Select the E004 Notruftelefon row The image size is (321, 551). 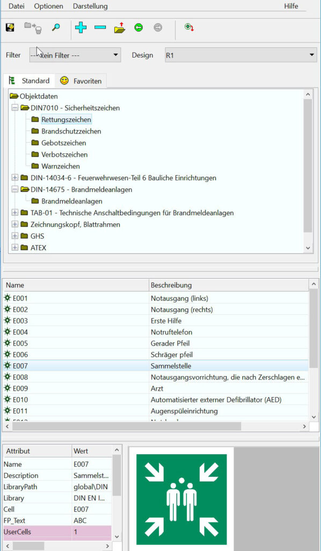click(x=156, y=332)
